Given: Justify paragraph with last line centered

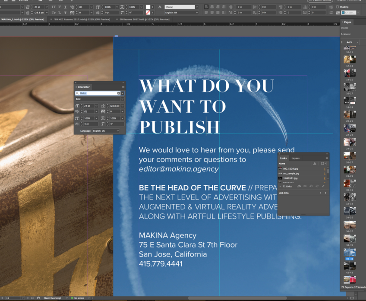Looking at the screenshot, I should [x=212, y=13].
